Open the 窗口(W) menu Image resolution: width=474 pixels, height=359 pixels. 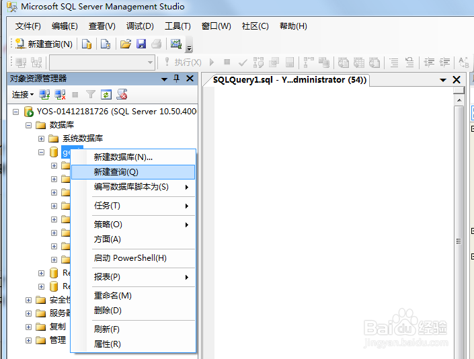[216, 26]
